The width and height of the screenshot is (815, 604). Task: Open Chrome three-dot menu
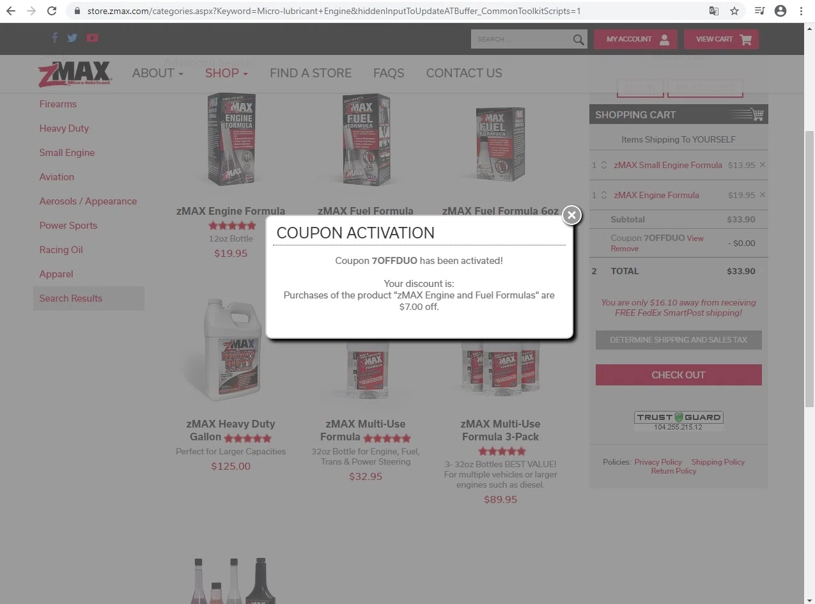[x=801, y=11]
